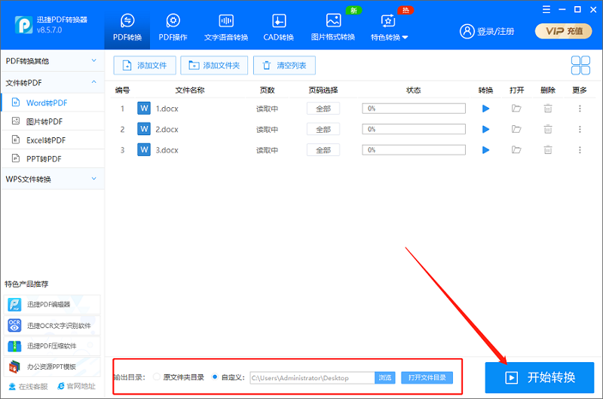Open the 文字语音转换 tab
Screen dimensions: 603x399
(x=226, y=27)
